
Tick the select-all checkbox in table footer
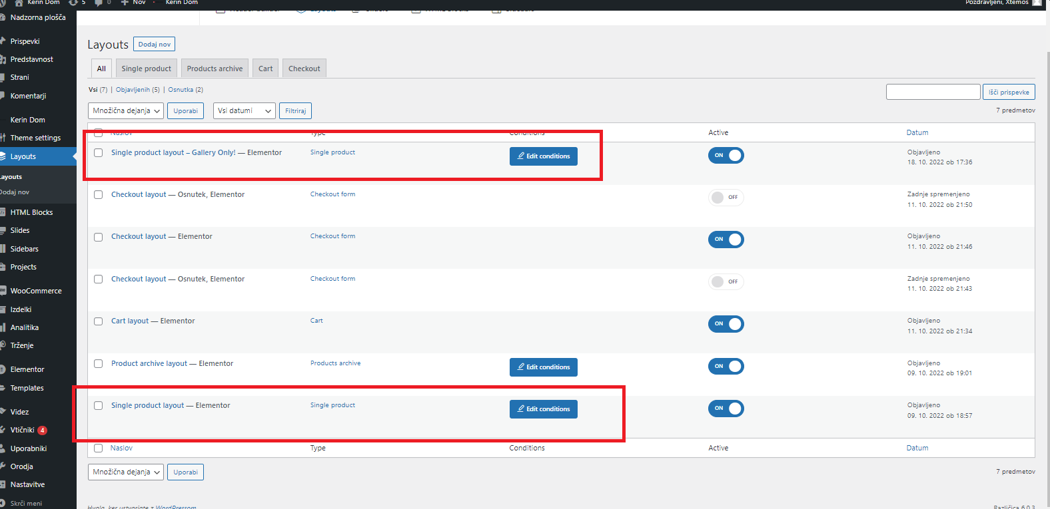pos(98,448)
